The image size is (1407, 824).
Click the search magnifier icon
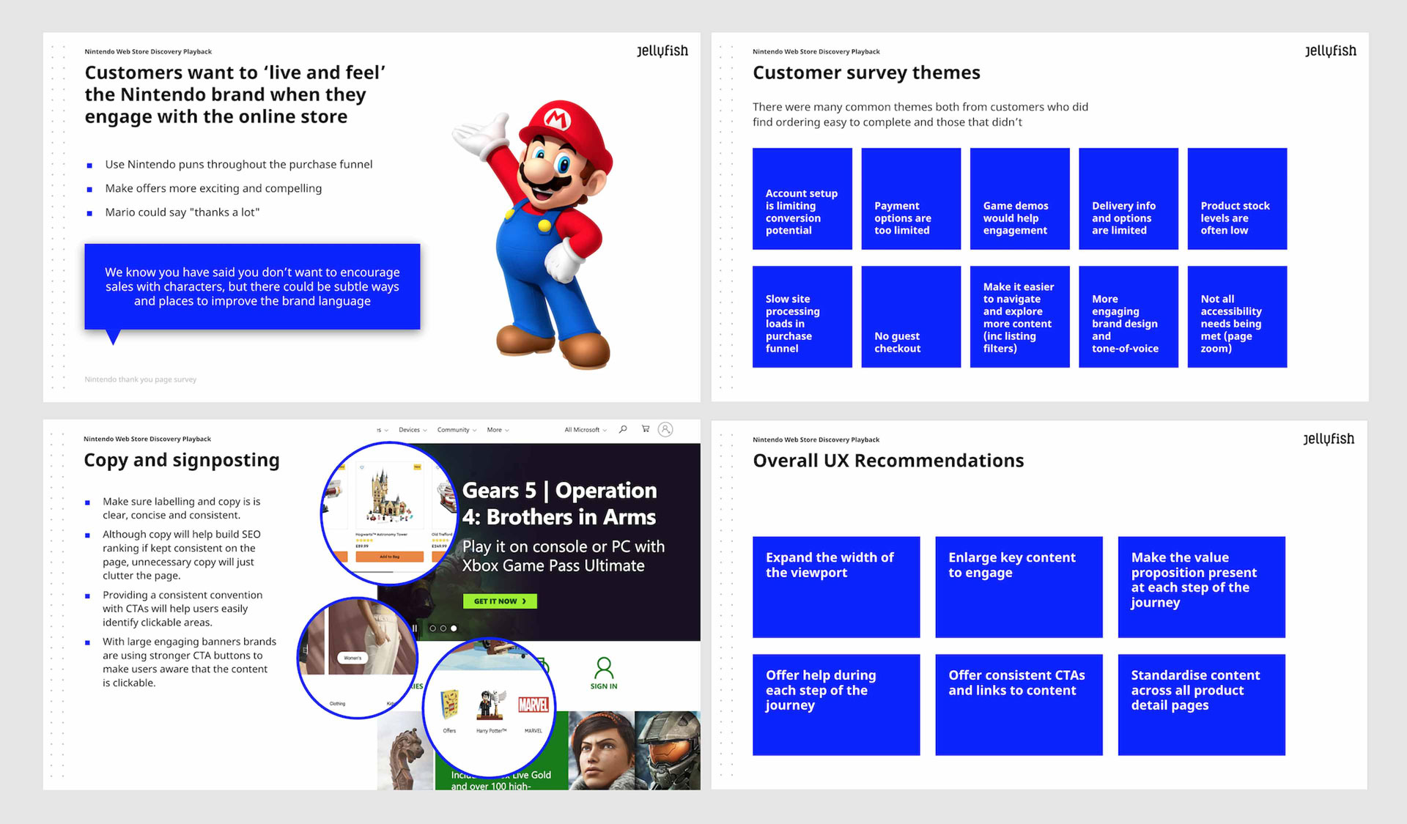pos(623,429)
